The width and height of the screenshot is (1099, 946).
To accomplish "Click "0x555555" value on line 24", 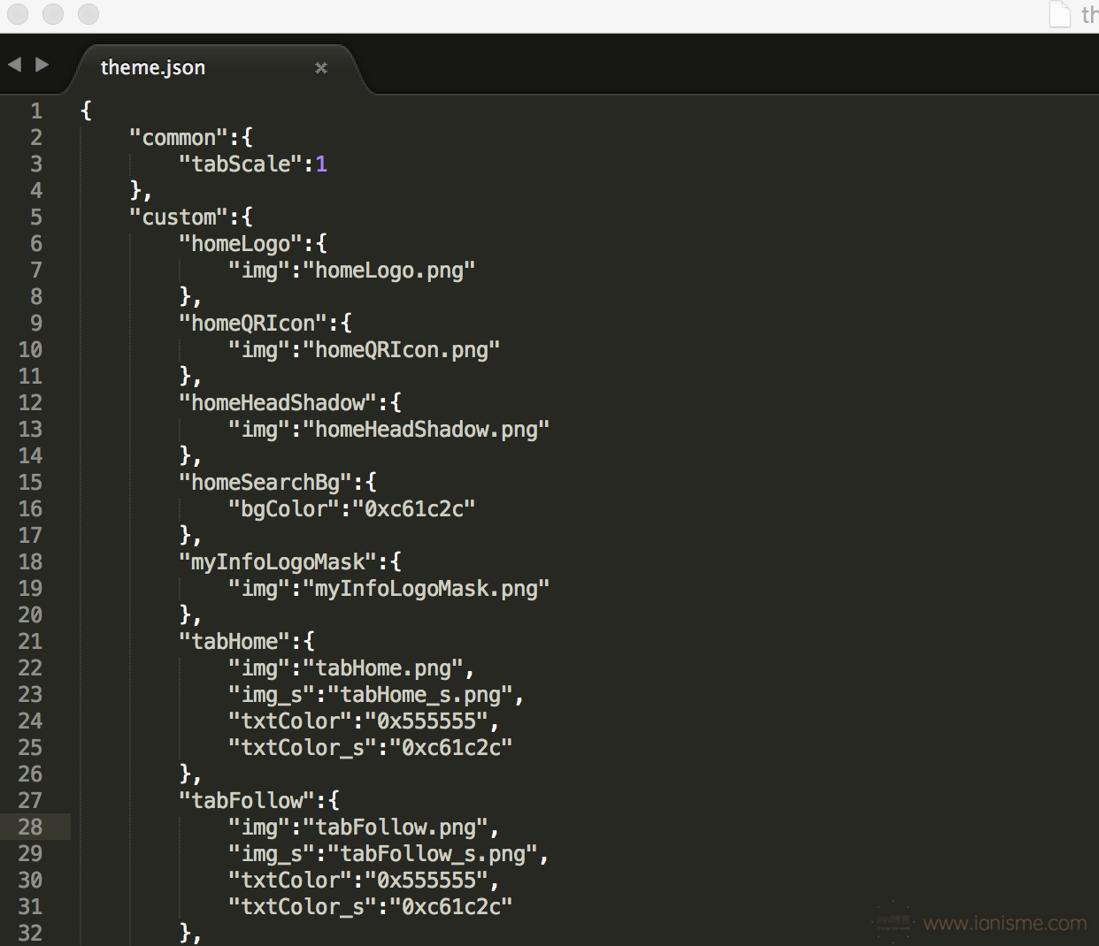I will pos(427,721).
